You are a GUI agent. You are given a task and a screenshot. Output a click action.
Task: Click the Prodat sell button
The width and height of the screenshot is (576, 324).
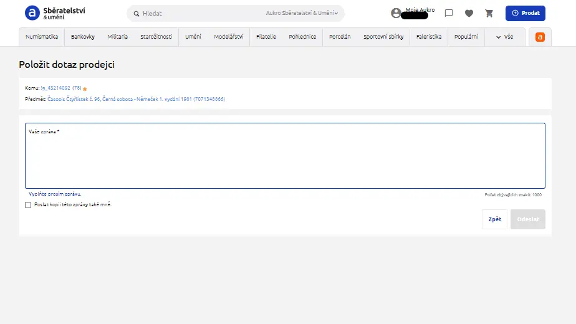(x=526, y=13)
